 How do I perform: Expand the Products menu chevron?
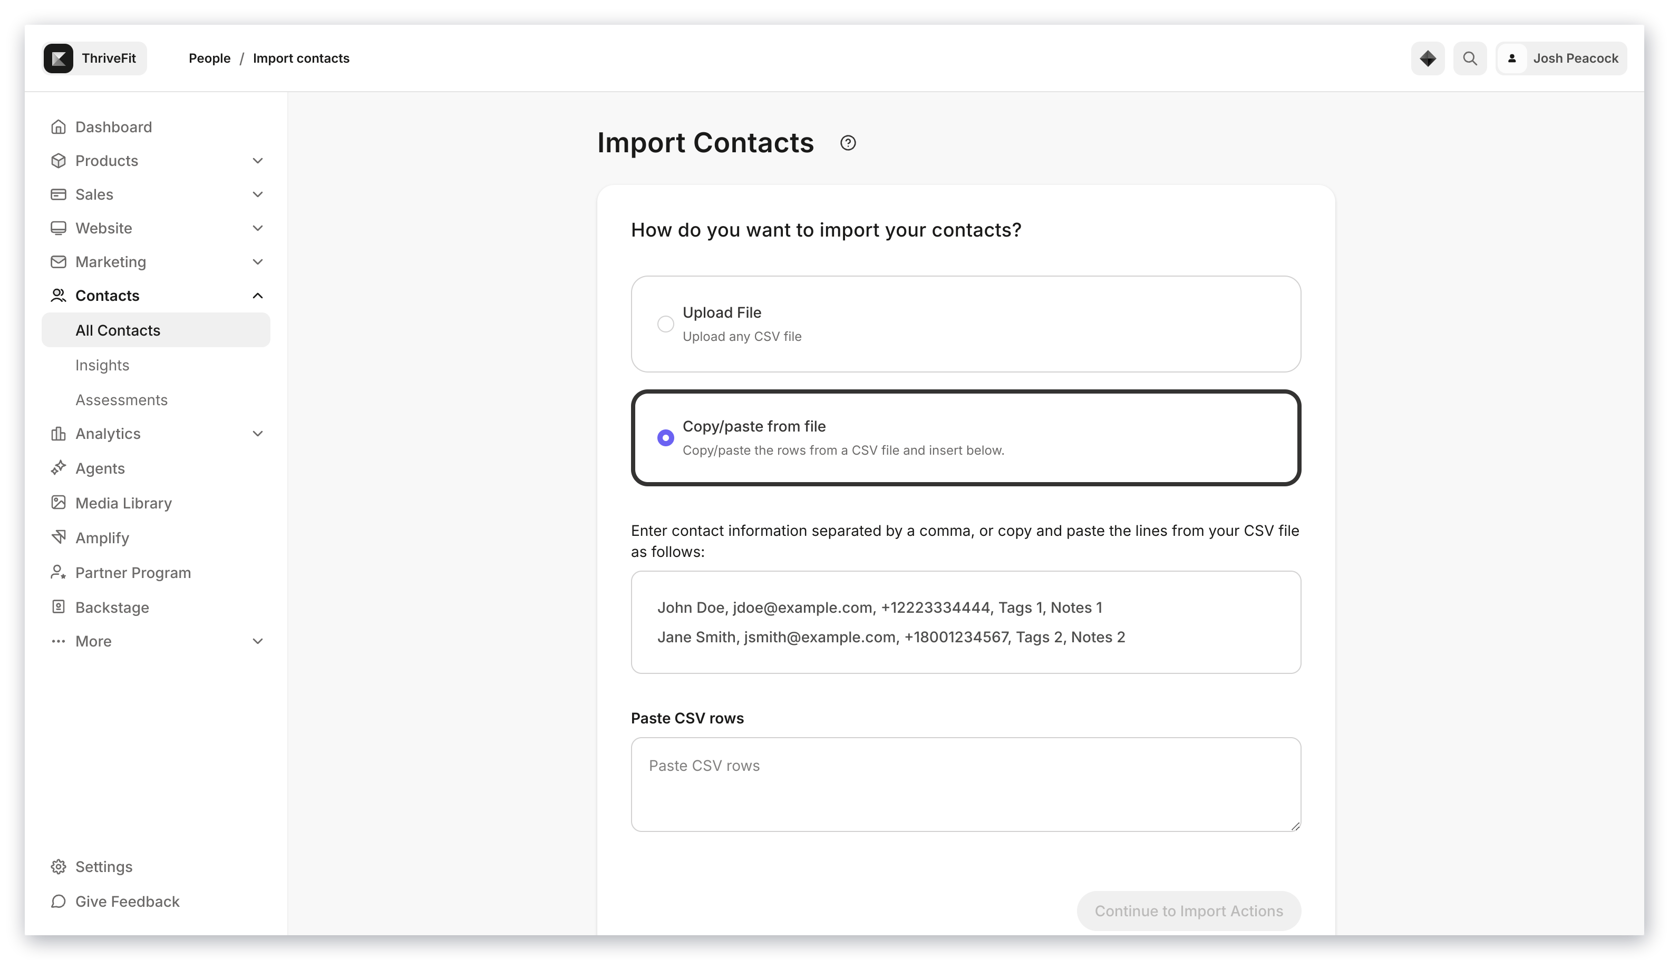pyautogui.click(x=257, y=160)
